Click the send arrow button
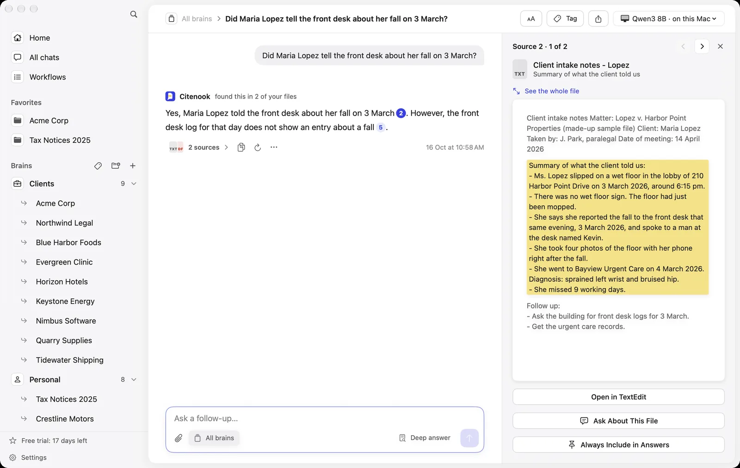This screenshot has width=740, height=468. click(469, 438)
